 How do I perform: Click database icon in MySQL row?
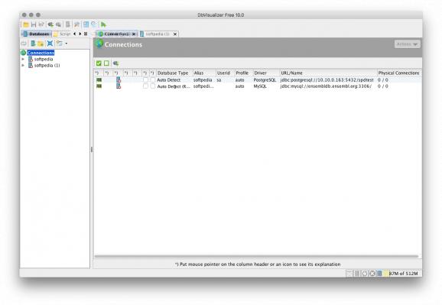(119, 86)
